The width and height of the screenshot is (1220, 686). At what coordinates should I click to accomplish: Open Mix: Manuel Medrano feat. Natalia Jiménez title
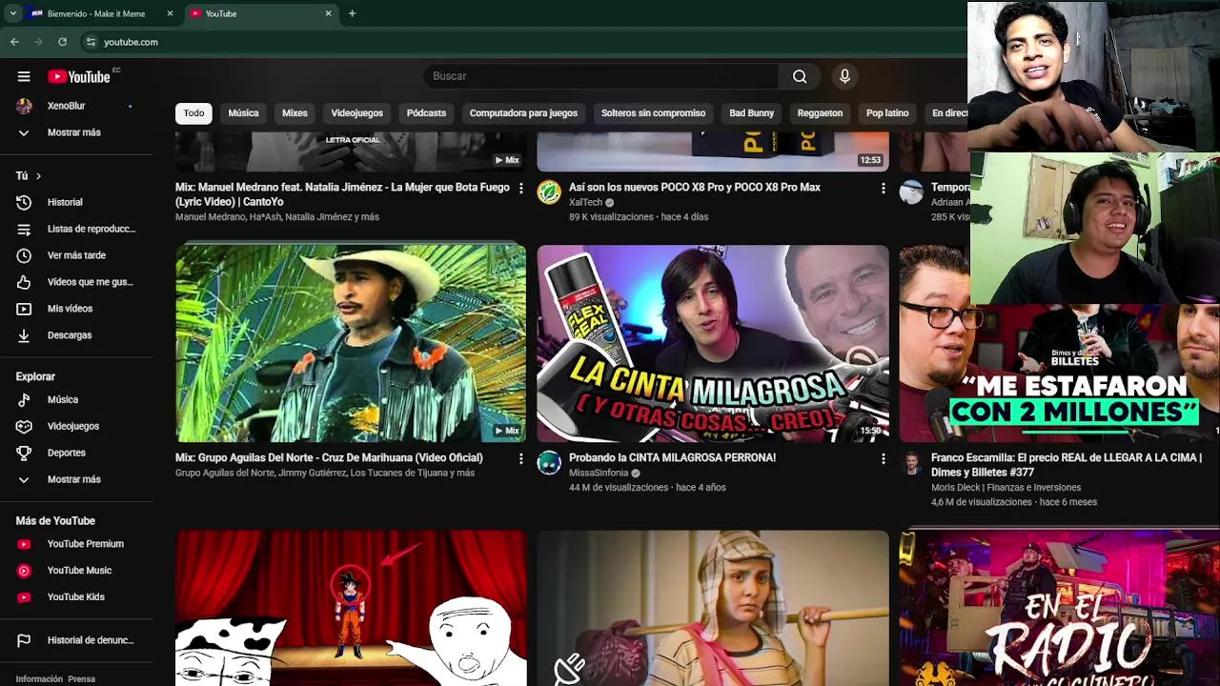click(x=342, y=194)
